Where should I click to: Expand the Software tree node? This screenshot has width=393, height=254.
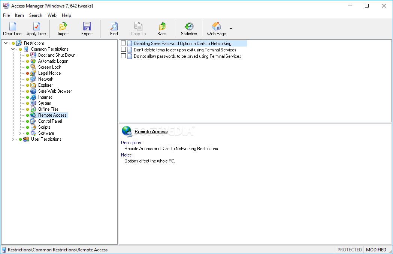pos(20,133)
